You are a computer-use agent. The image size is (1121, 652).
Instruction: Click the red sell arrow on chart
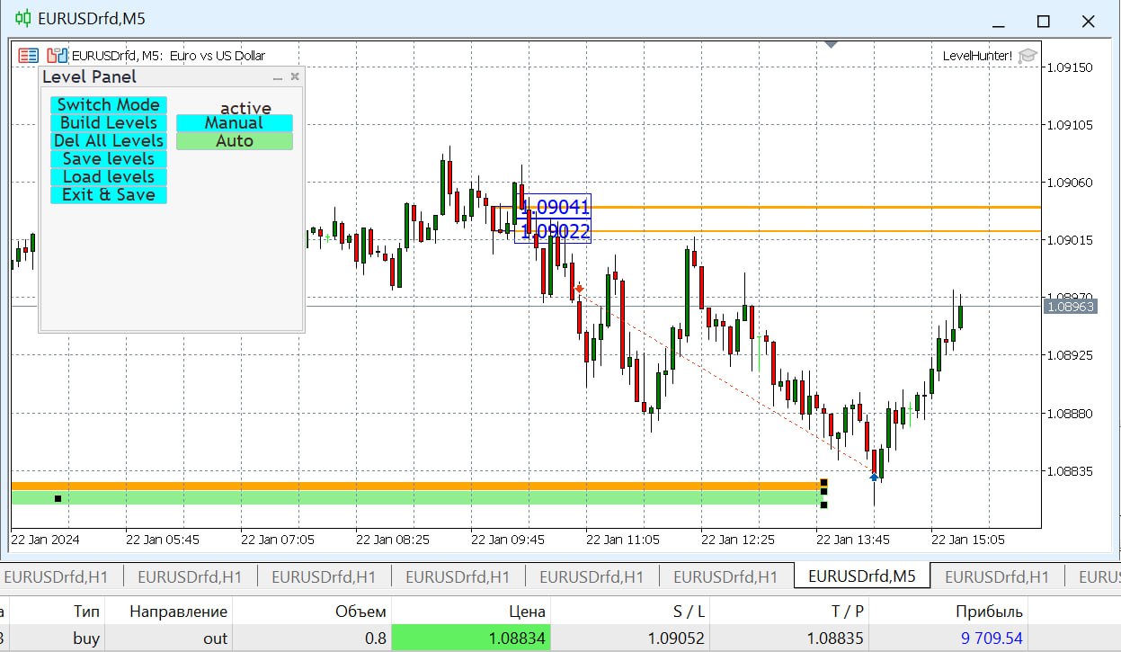580,289
